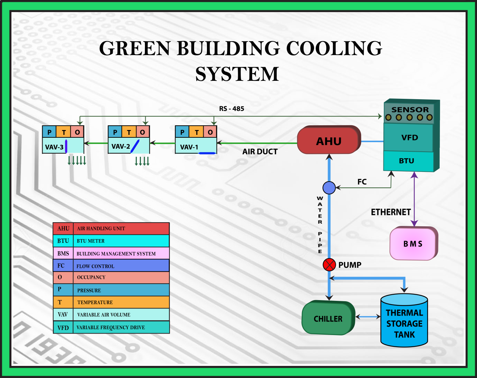Click the Pressure legend row

(111, 290)
